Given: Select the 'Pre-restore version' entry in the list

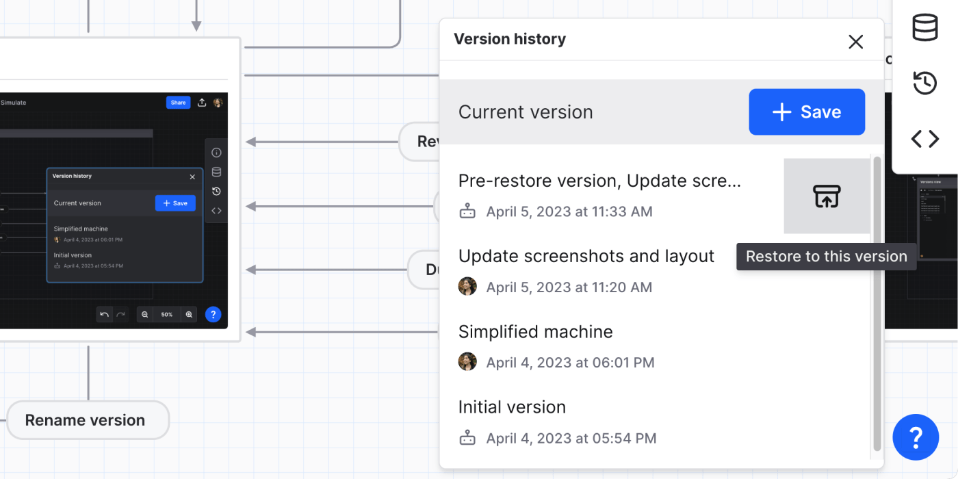Looking at the screenshot, I should coord(599,181).
